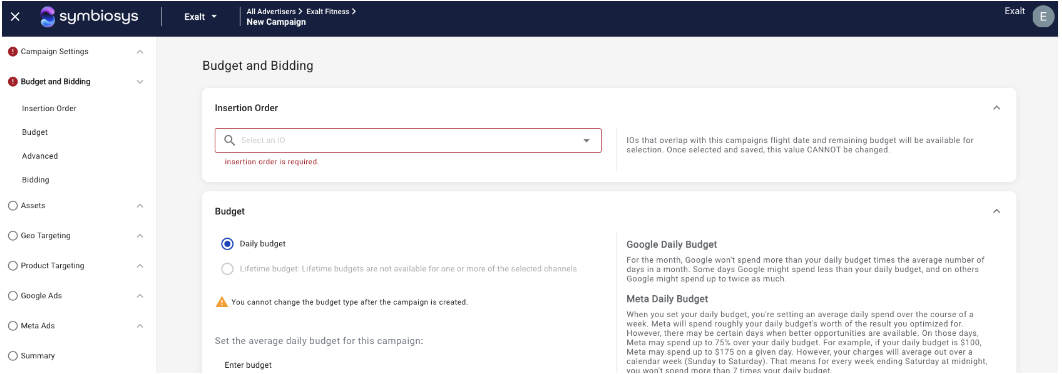The height and width of the screenshot is (374, 1062).
Task: Jump to Advanced subsection in sidebar
Action: click(40, 156)
